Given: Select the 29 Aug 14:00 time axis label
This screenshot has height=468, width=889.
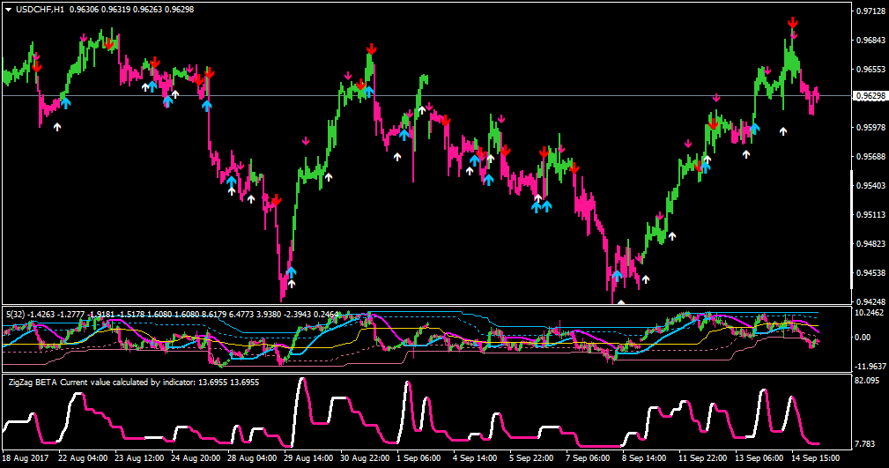Looking at the screenshot, I should [x=308, y=457].
